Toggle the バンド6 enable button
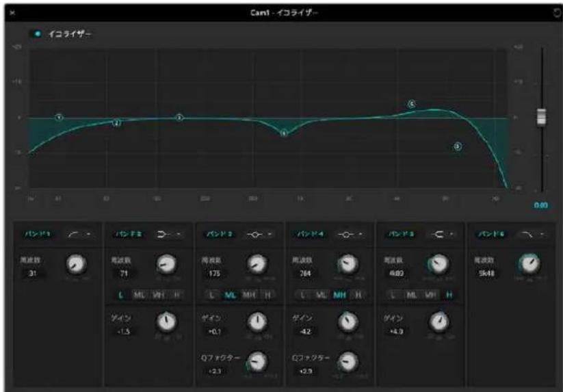Viewport: 563px width, 392px height. coord(491,234)
